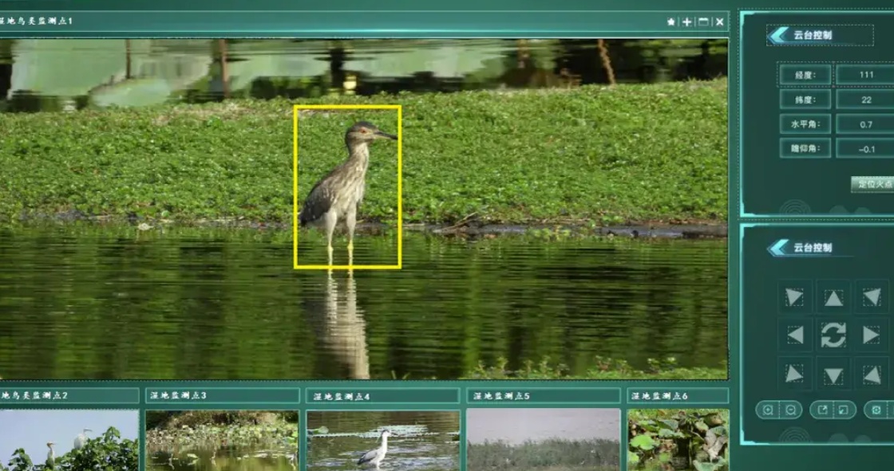Click the center auto-rotate refresh icon
This screenshot has width=894, height=471.
pyautogui.click(x=833, y=335)
